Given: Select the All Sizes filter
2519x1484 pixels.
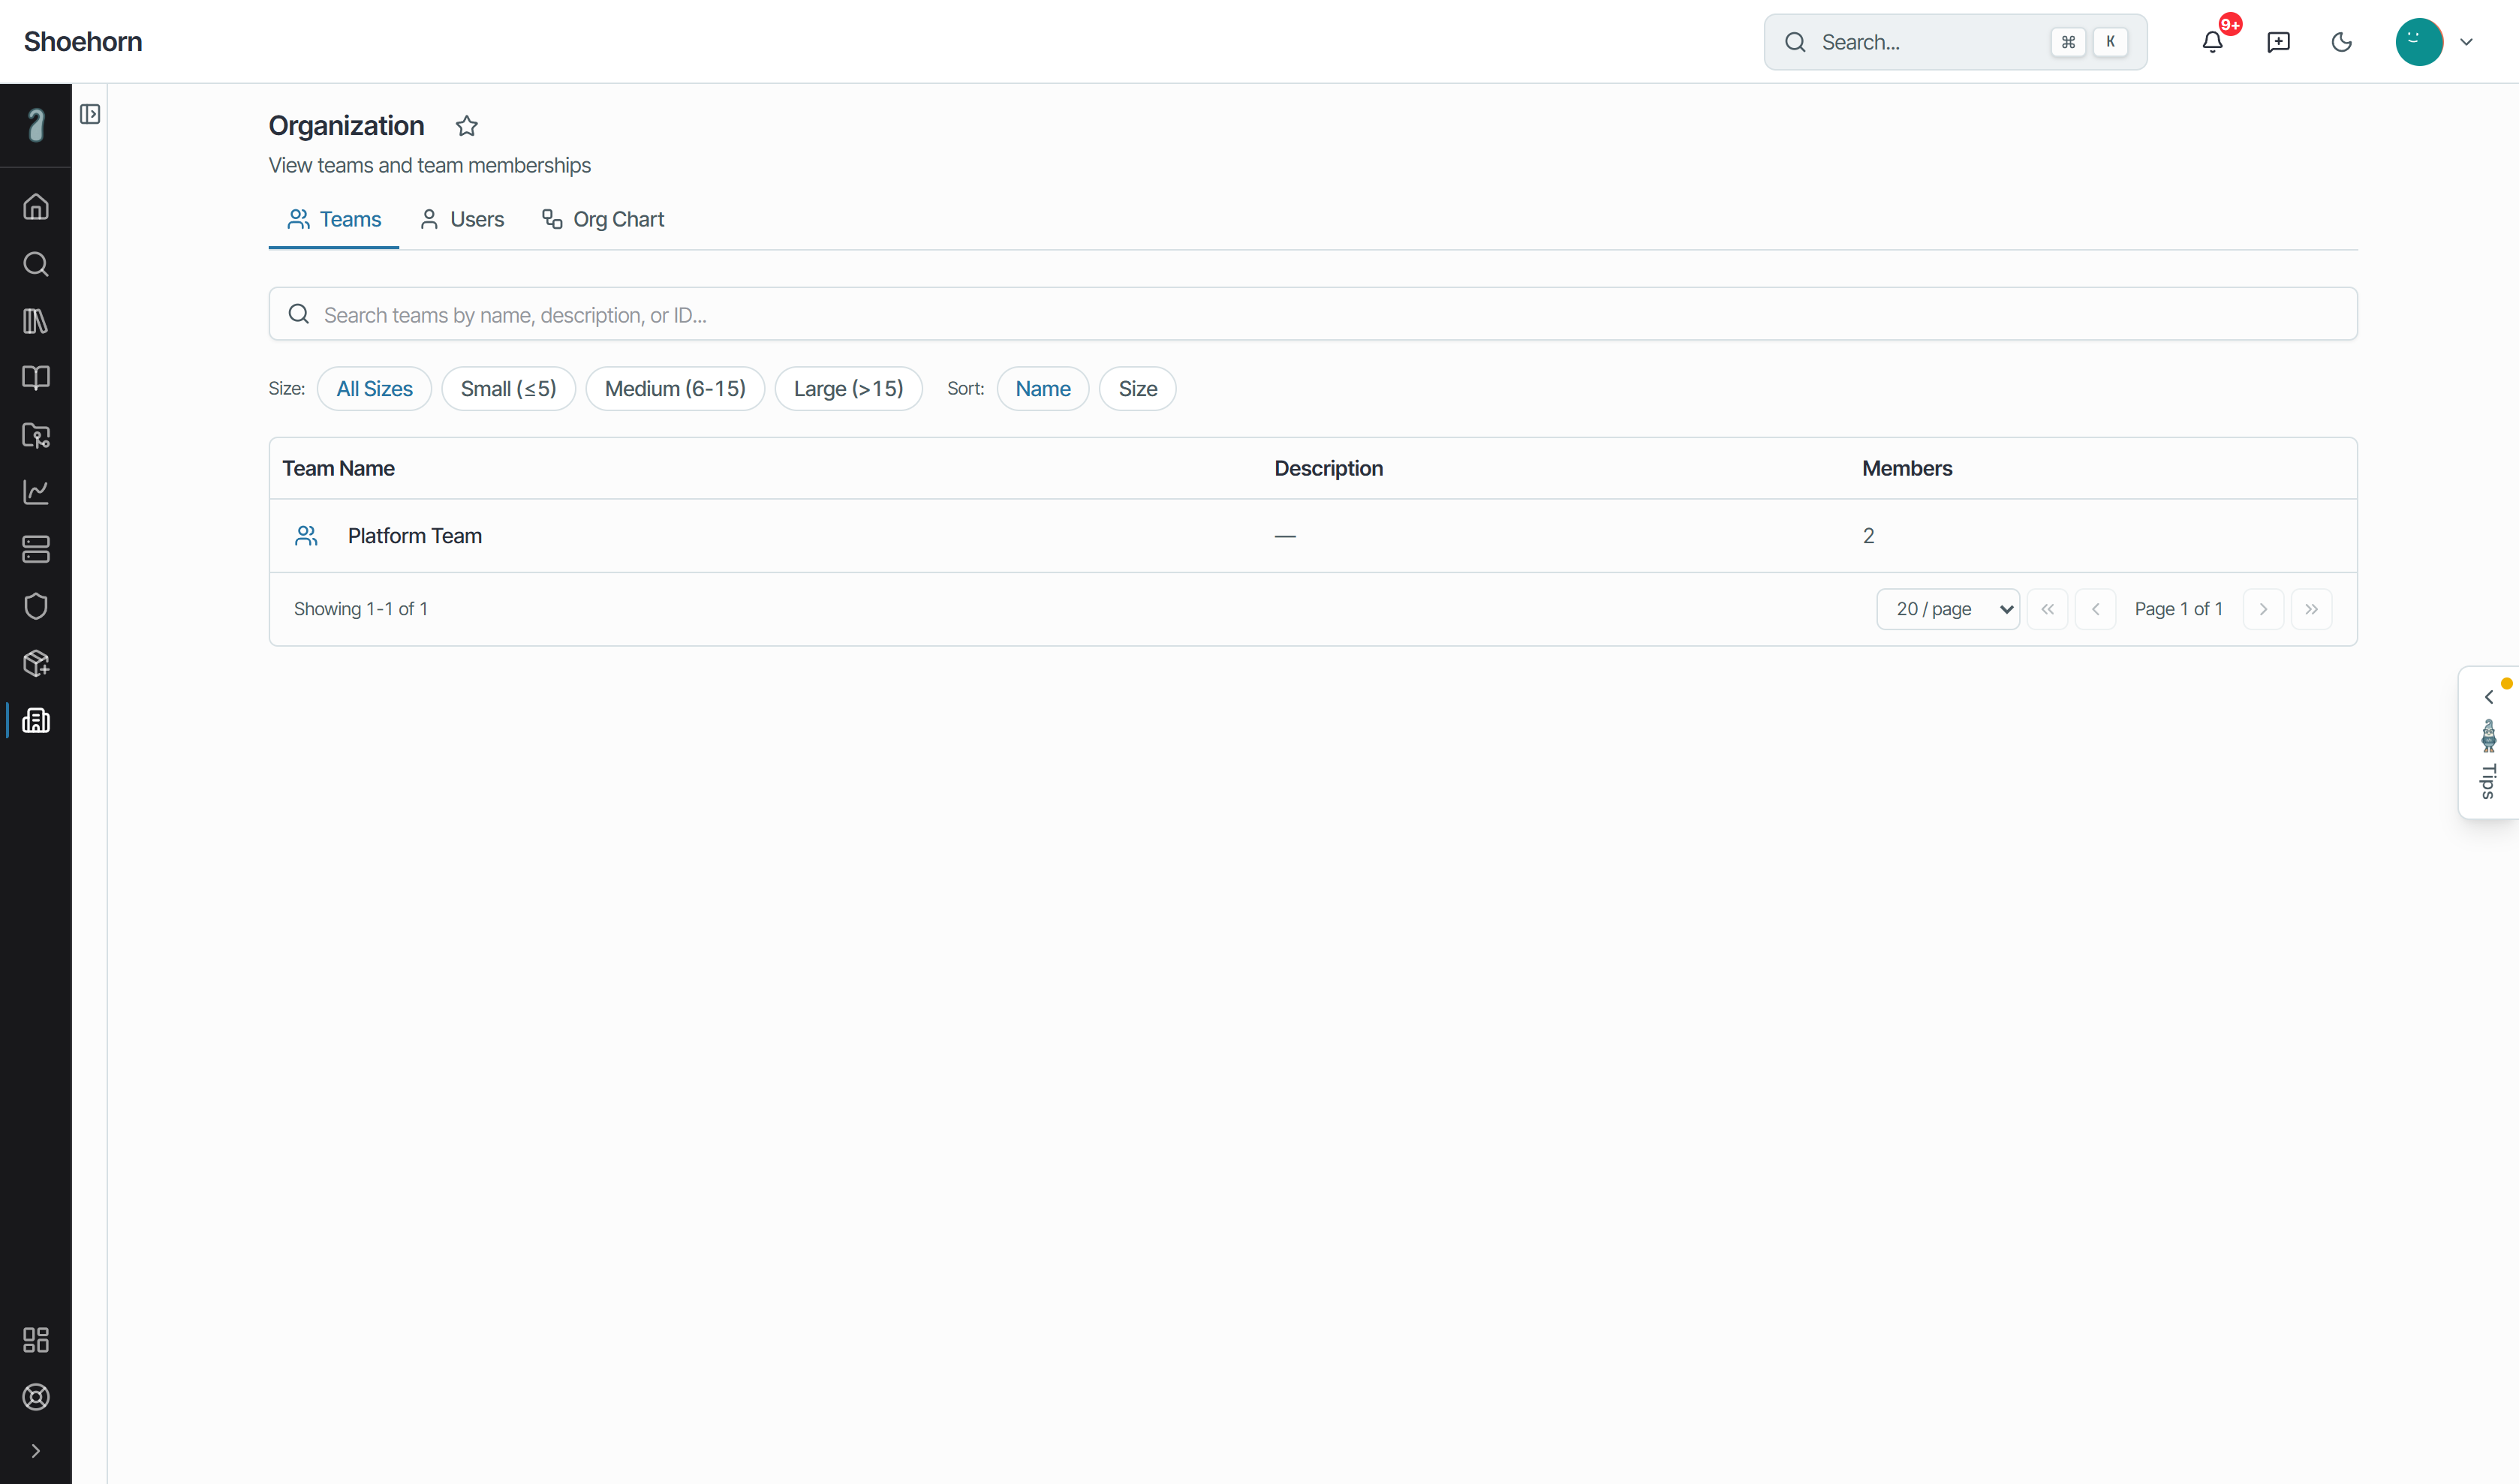Looking at the screenshot, I should point(374,388).
